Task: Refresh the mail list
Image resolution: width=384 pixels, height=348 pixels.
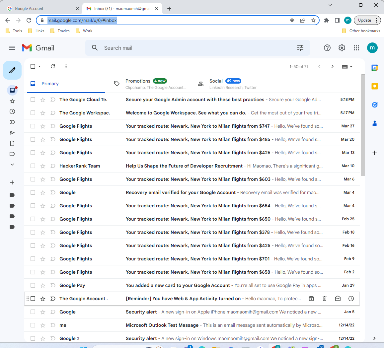Action: point(53,66)
